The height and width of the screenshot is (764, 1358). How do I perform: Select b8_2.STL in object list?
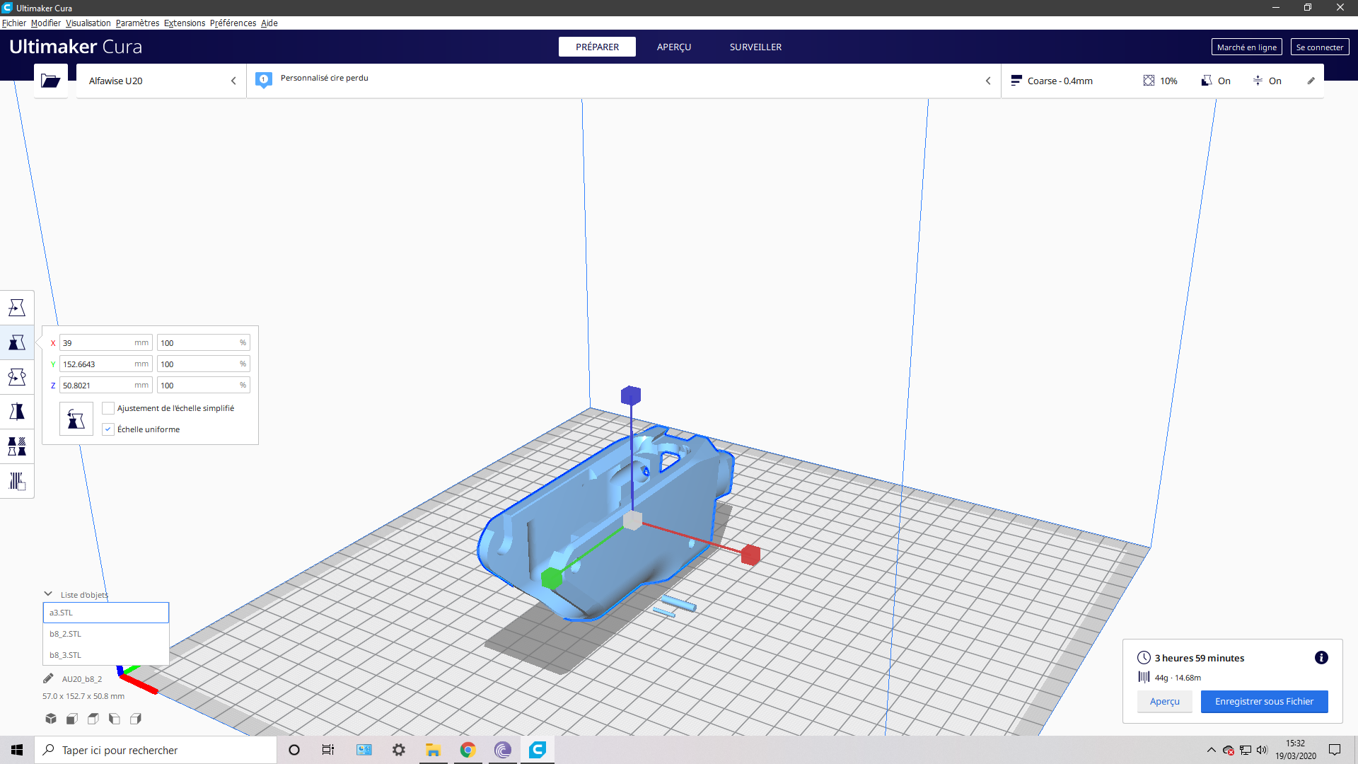[x=106, y=634]
